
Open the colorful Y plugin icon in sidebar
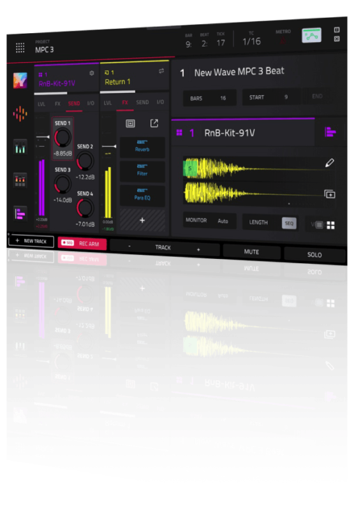[x=20, y=80]
